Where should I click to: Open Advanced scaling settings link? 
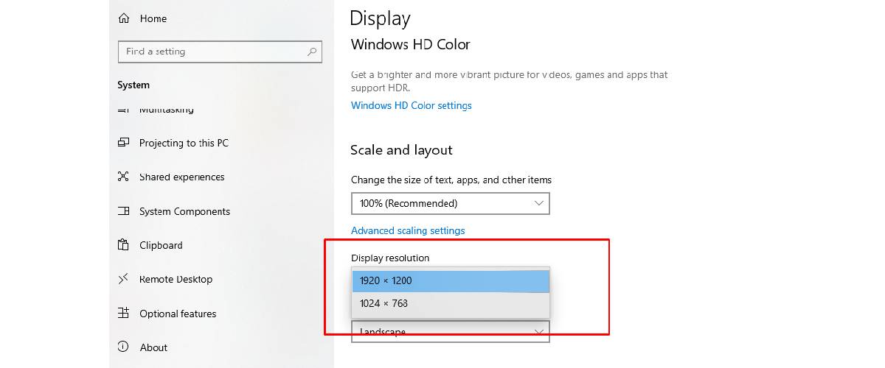408,230
